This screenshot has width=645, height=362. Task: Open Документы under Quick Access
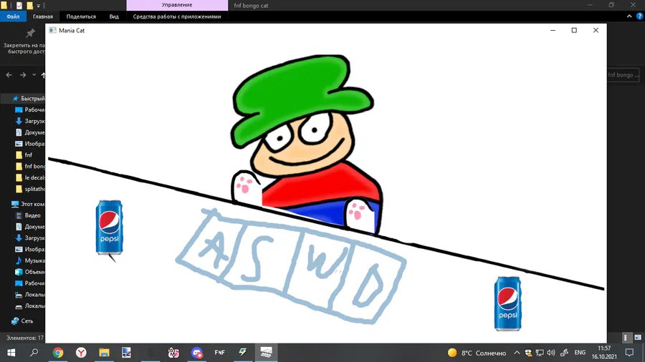pyautogui.click(x=29, y=132)
